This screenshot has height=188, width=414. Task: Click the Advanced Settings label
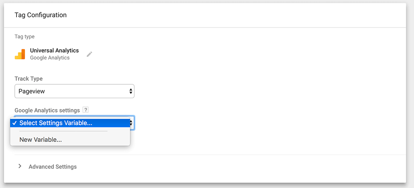53,167
